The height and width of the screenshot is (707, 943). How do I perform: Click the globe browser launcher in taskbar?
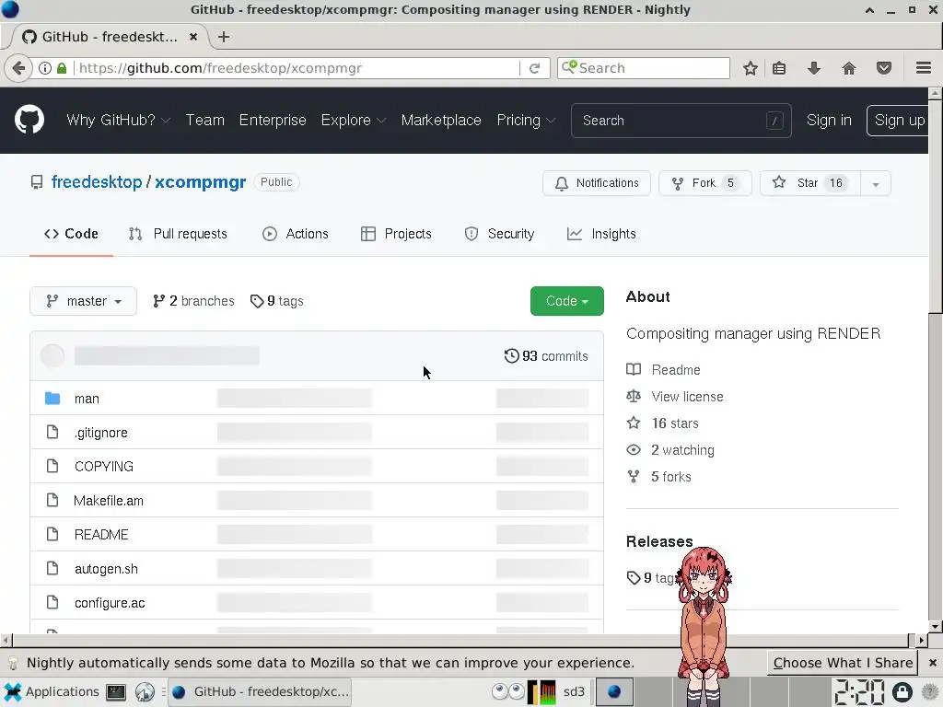(x=145, y=692)
